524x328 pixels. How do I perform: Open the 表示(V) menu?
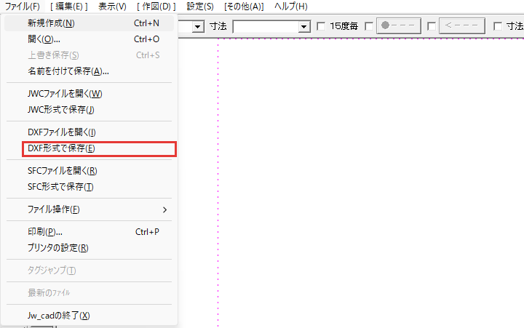(x=112, y=7)
